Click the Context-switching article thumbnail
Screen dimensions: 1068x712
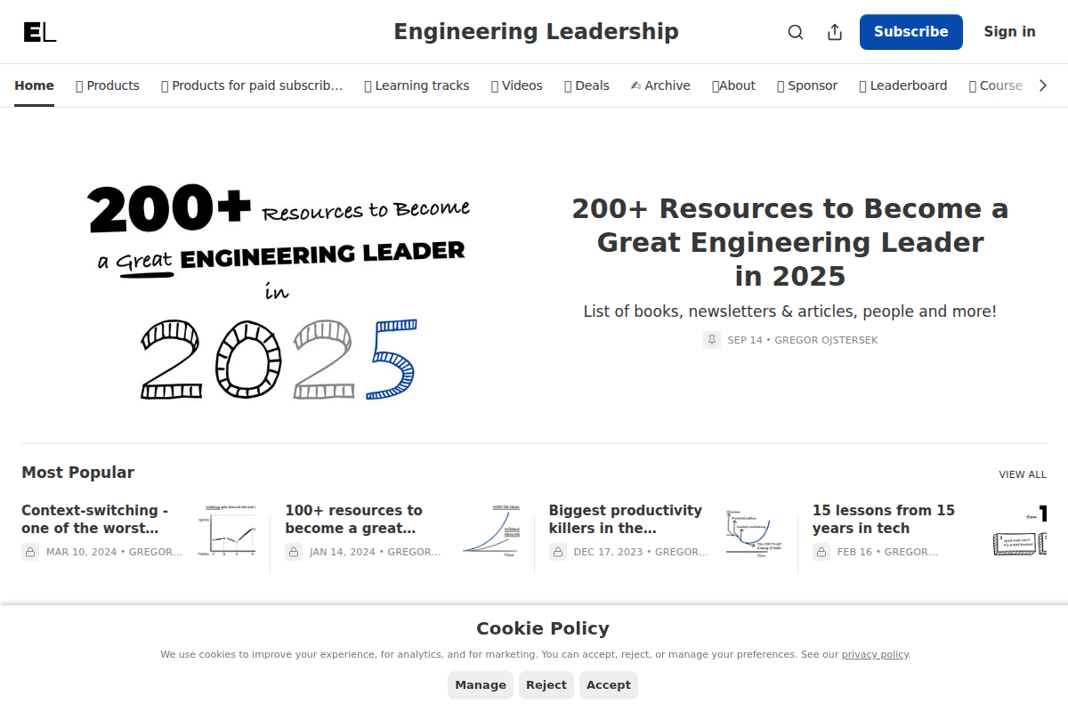(227, 530)
